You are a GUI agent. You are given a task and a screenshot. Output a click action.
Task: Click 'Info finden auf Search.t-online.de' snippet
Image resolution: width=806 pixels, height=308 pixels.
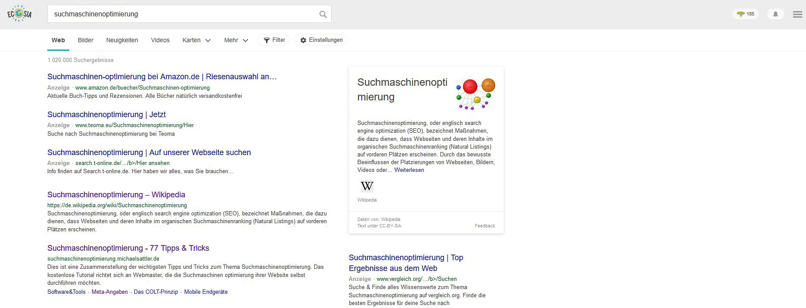(x=140, y=171)
